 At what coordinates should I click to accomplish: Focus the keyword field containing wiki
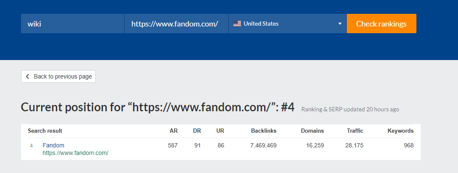point(73,24)
